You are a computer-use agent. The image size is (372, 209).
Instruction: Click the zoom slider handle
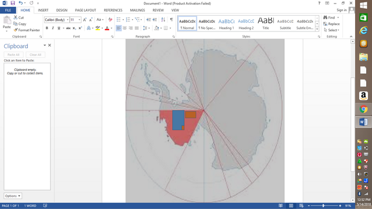tap(323, 206)
